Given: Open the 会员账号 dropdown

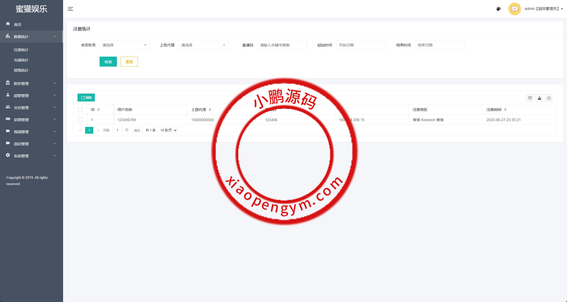Looking at the screenshot, I should pos(124,45).
